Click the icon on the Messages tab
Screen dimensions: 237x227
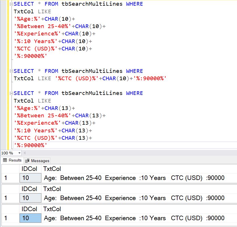27,160
